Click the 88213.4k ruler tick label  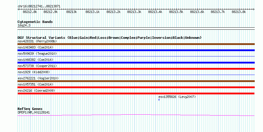pyautogui.click(x=155, y=12)
